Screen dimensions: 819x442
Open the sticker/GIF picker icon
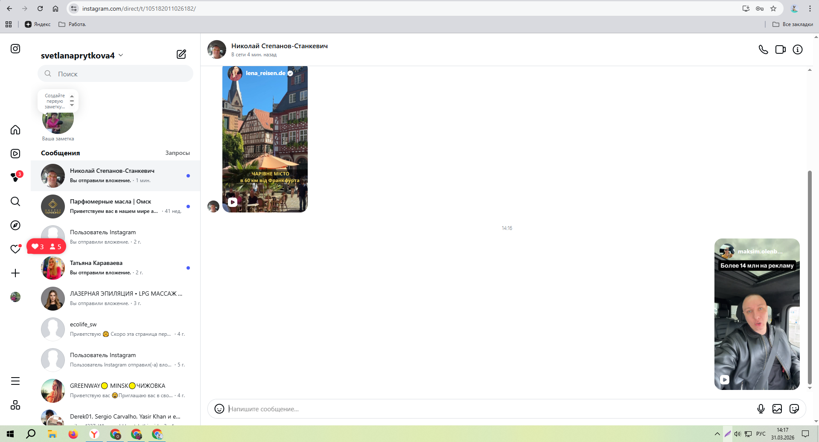click(794, 409)
